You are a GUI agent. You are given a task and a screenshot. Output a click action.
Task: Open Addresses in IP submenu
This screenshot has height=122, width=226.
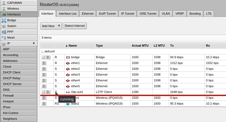click(x=18, y=61)
